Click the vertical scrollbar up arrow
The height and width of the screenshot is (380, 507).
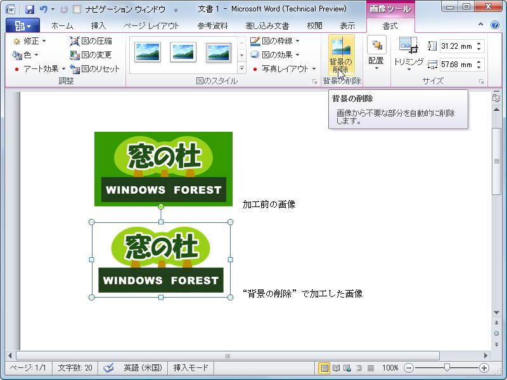(x=496, y=110)
